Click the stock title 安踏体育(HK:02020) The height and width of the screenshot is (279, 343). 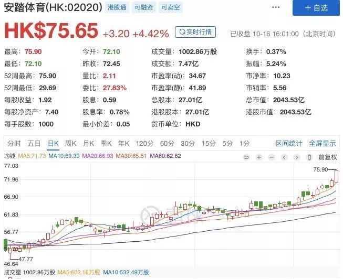point(53,7)
